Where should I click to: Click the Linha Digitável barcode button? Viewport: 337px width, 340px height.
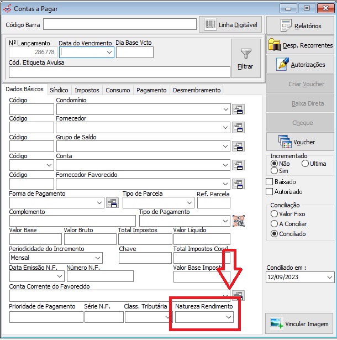(230, 24)
